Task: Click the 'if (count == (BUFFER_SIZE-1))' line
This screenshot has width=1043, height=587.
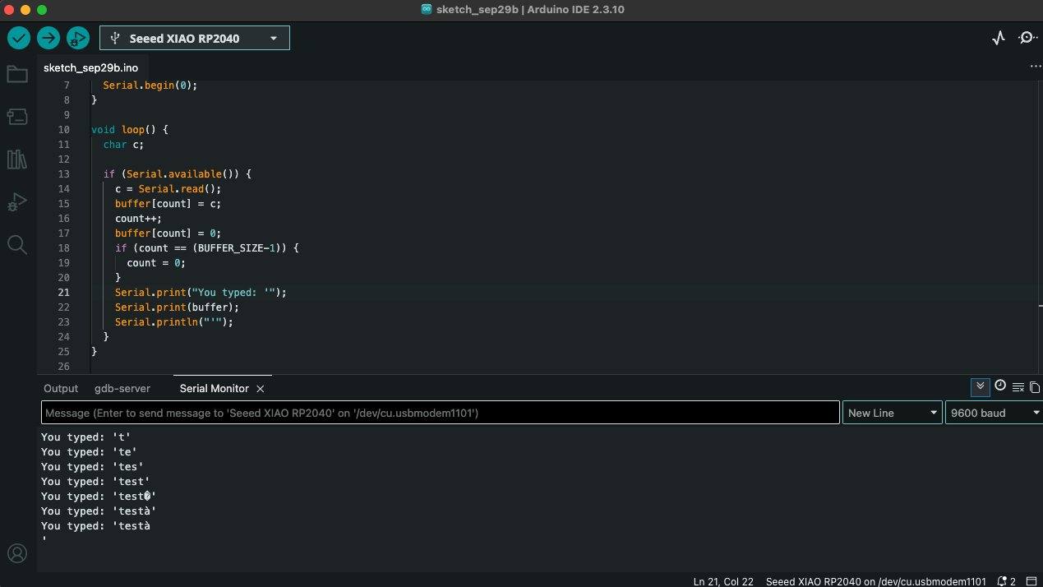Action: (x=206, y=248)
